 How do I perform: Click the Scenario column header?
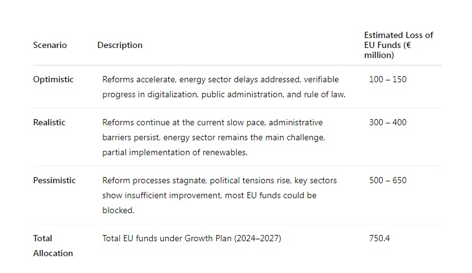50,45
